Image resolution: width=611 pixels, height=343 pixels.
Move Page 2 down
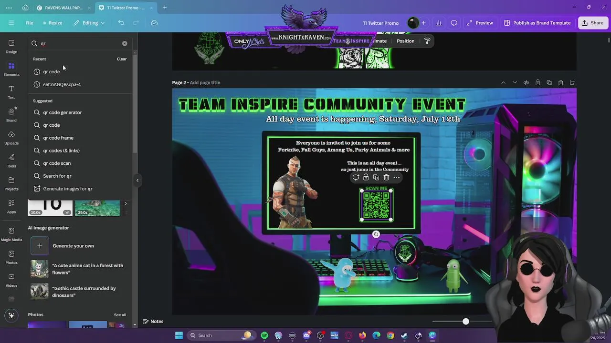(515, 82)
